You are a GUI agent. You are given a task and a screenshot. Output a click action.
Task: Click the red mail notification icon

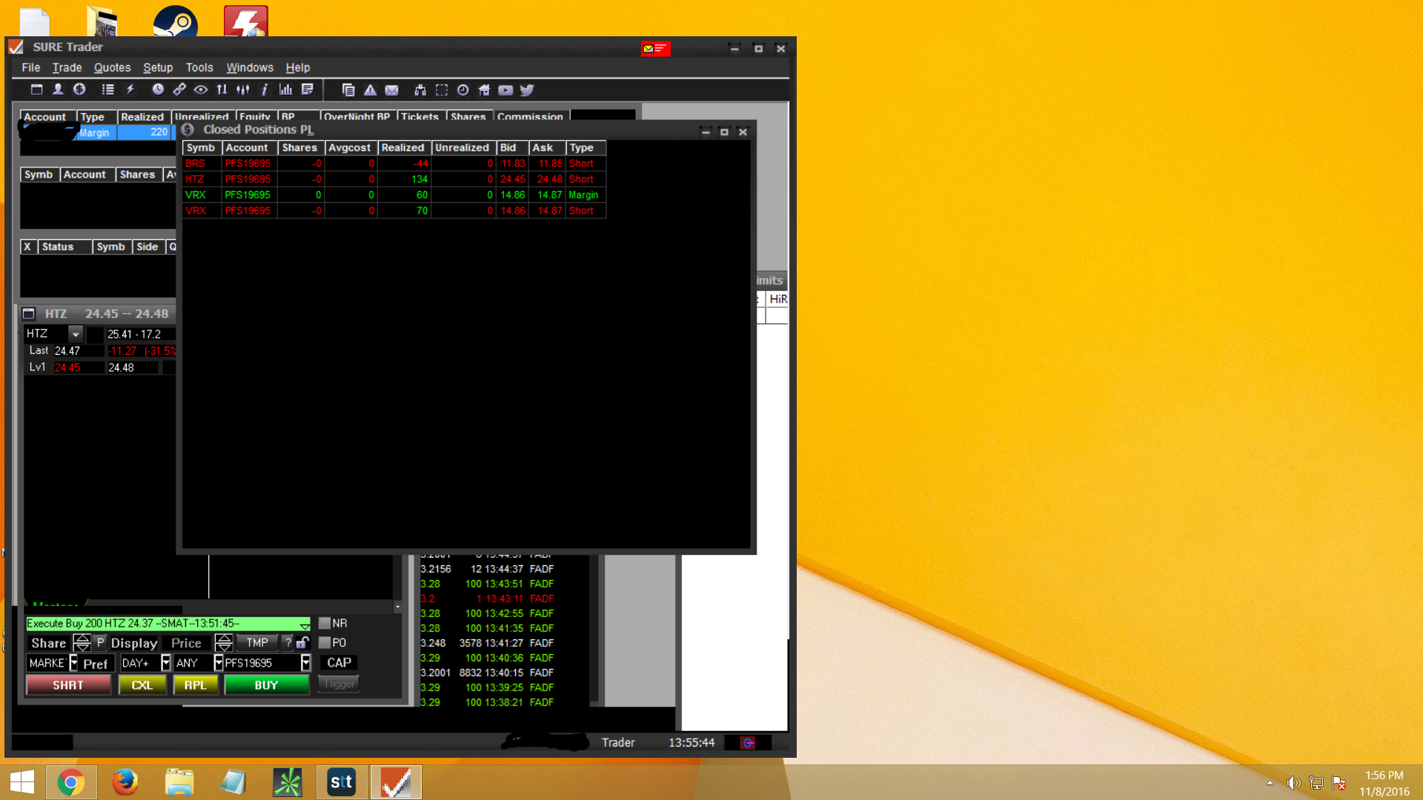pyautogui.click(x=655, y=49)
